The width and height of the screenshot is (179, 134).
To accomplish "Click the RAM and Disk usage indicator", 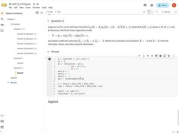I will coord(151,12).
